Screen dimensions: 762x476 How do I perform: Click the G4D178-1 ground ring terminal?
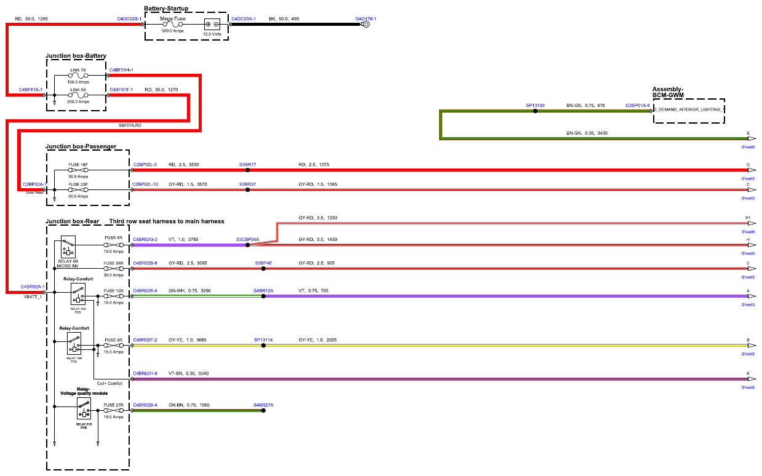point(365,25)
